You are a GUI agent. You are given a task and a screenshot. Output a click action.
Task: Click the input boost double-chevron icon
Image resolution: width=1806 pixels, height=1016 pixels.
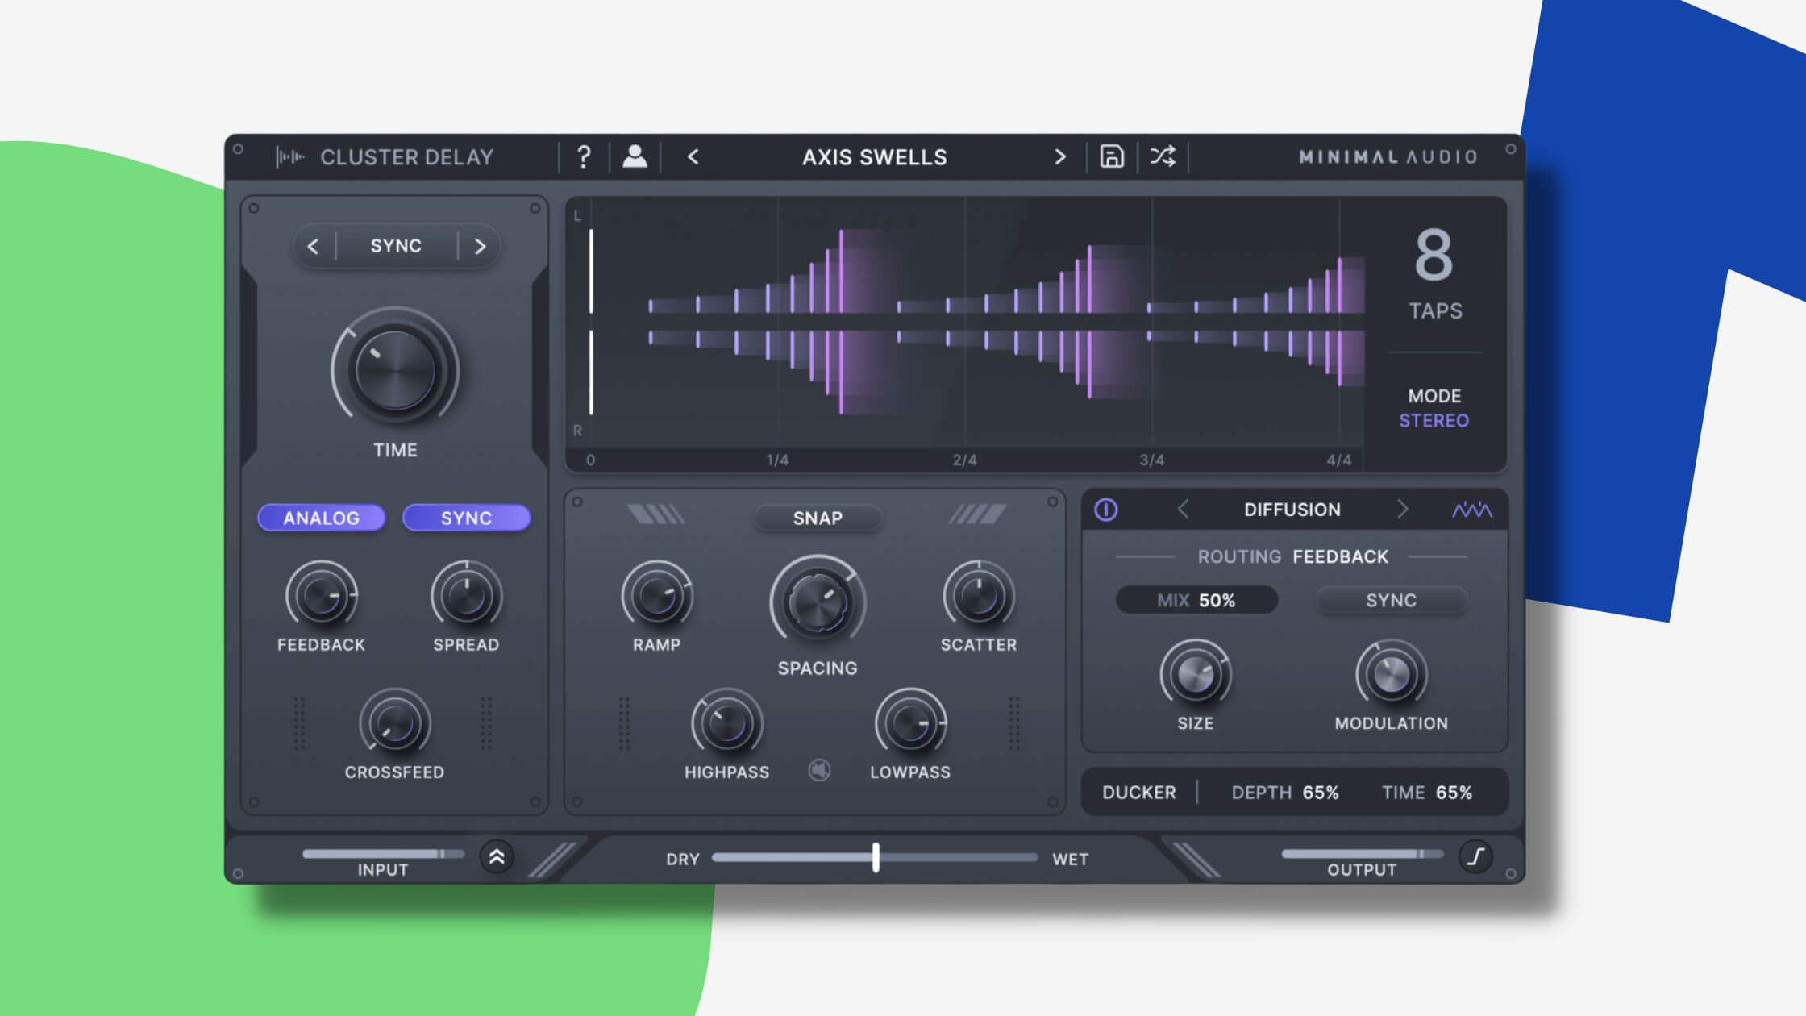pyautogui.click(x=497, y=856)
